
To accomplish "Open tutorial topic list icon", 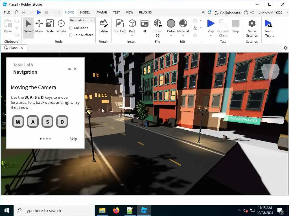I will point(69,69).
